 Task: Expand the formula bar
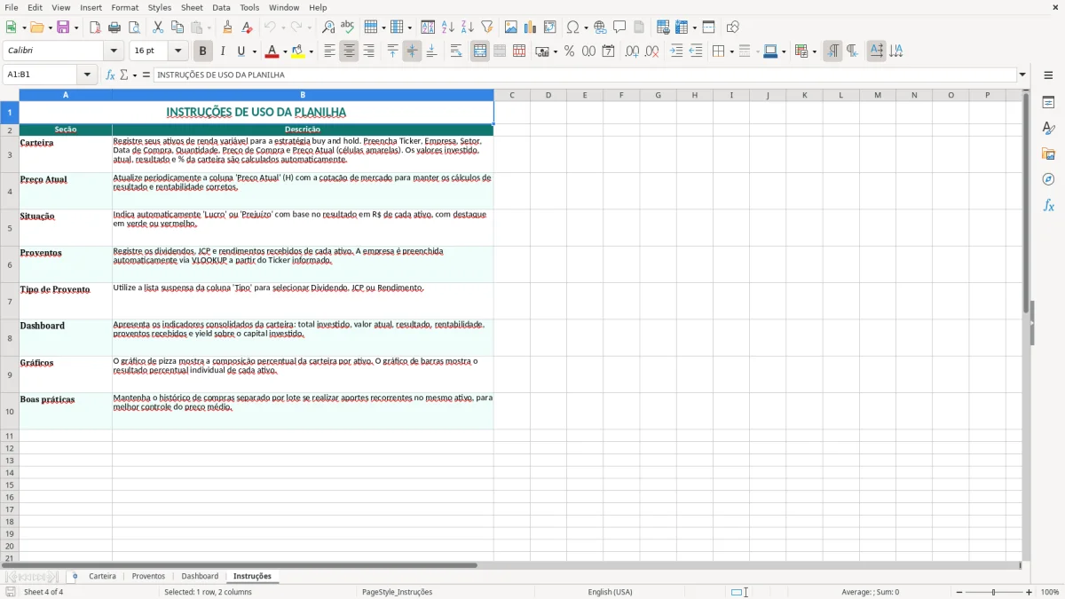click(x=1022, y=75)
